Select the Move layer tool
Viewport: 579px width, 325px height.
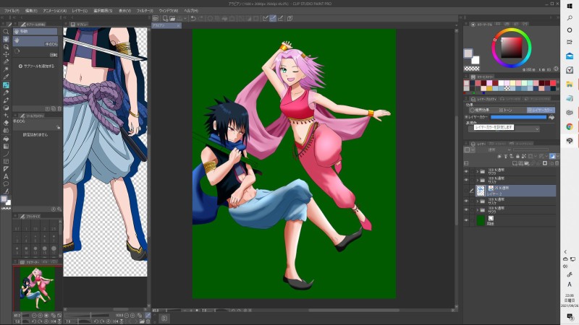(6, 55)
